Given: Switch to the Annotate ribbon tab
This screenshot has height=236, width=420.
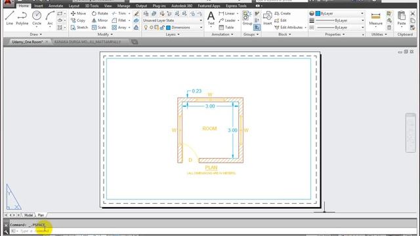Looking at the screenshot, I should [56, 6].
